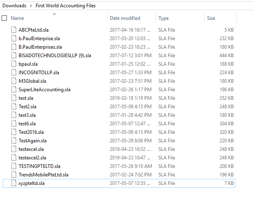Click the ABCPteLtd.sla file icon
This screenshot has height=204, width=254.
(x=14, y=30)
